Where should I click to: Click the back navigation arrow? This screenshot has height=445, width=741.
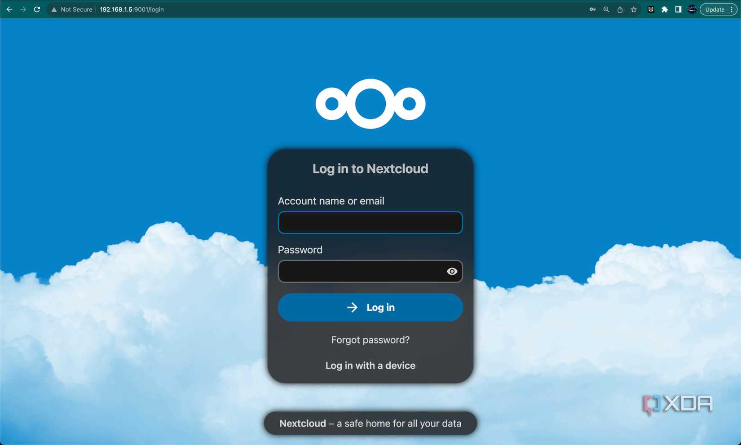9,9
